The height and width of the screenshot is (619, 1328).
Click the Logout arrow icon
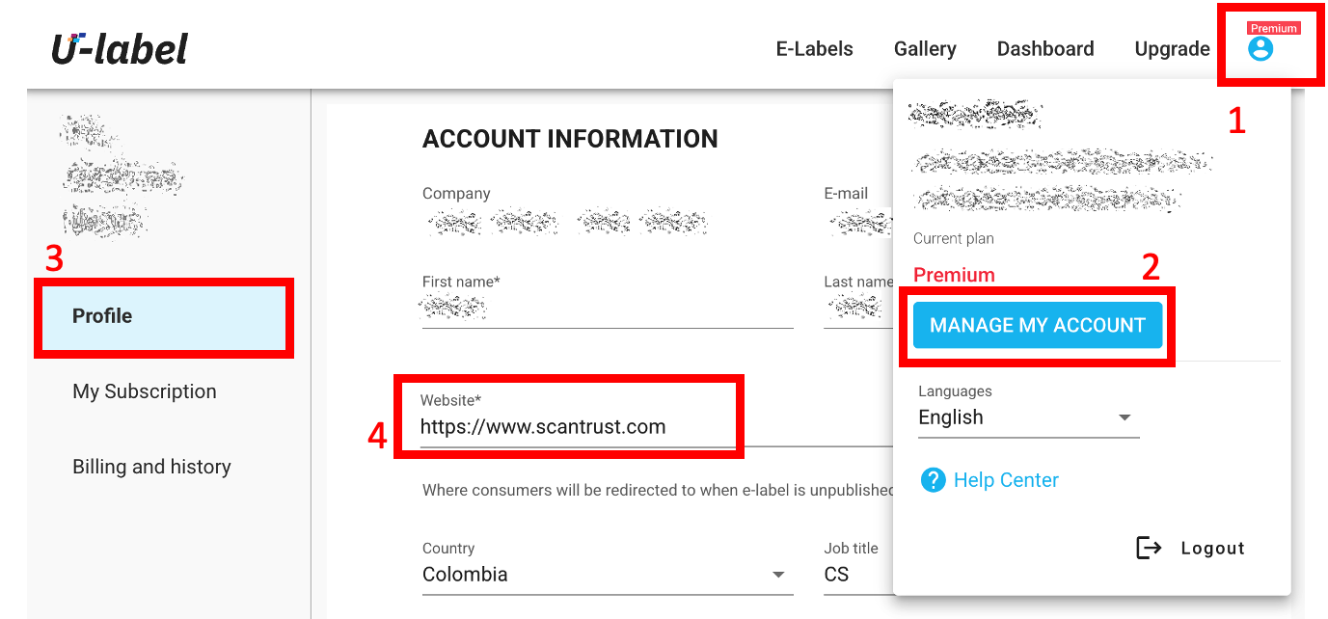click(1149, 549)
